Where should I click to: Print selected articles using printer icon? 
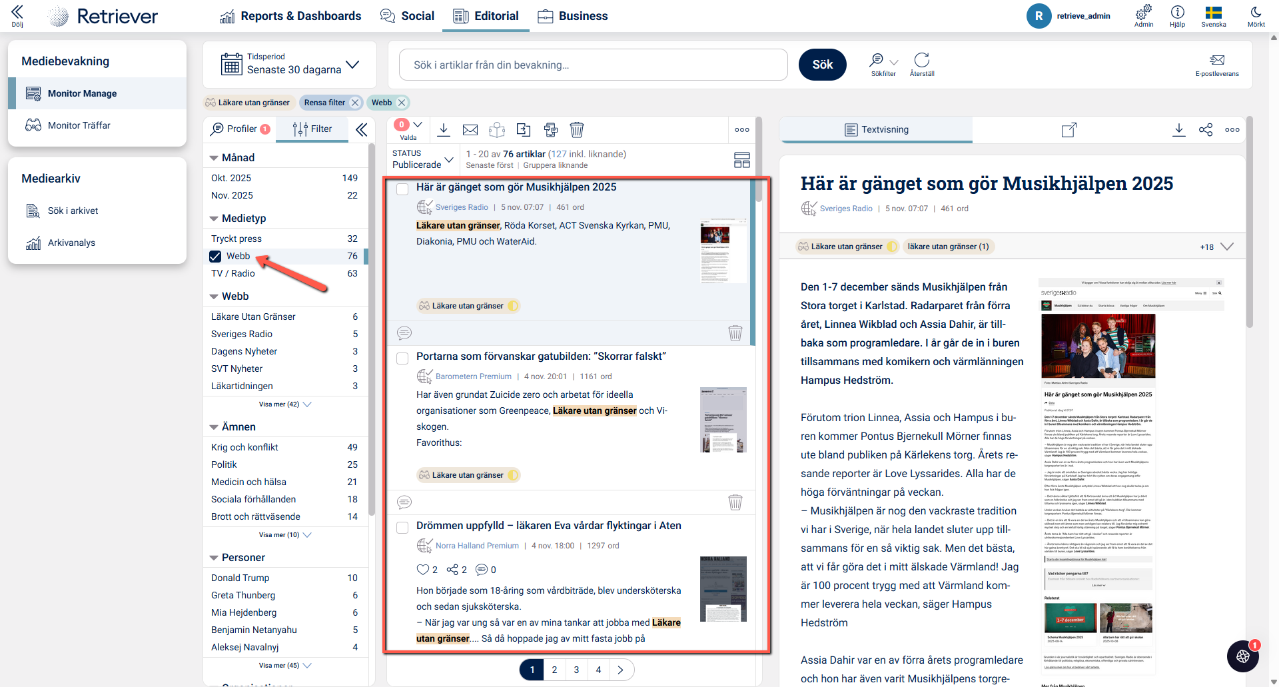point(550,130)
